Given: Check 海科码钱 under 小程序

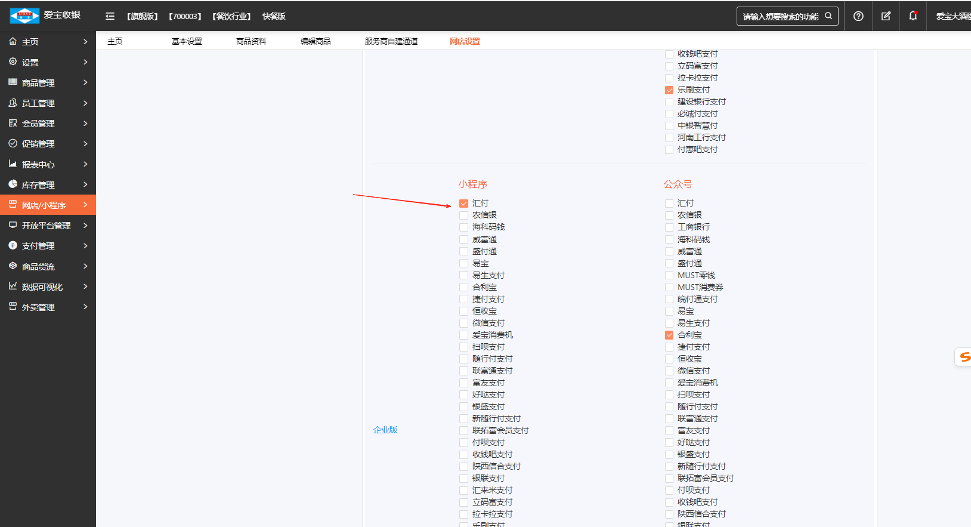Looking at the screenshot, I should tap(463, 227).
